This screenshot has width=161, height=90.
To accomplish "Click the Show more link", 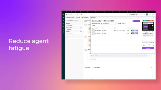I will (76, 20).
